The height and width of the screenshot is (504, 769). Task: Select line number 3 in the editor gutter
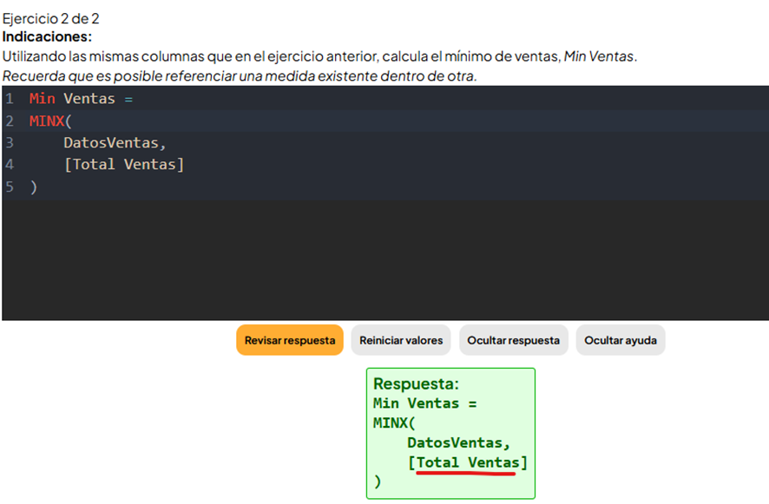tap(9, 142)
